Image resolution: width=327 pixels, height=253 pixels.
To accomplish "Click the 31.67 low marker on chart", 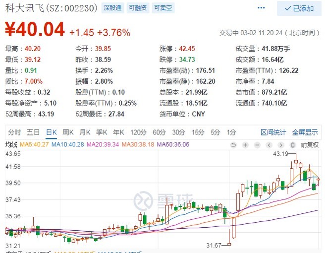I will (214, 246).
